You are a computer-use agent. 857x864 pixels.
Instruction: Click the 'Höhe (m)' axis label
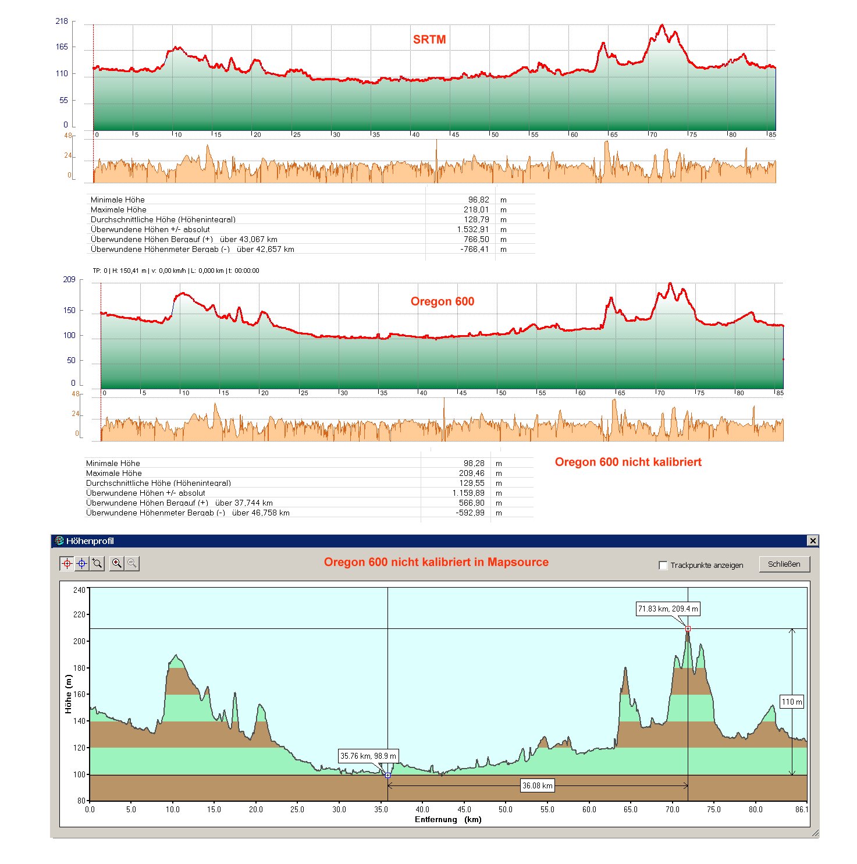point(68,694)
